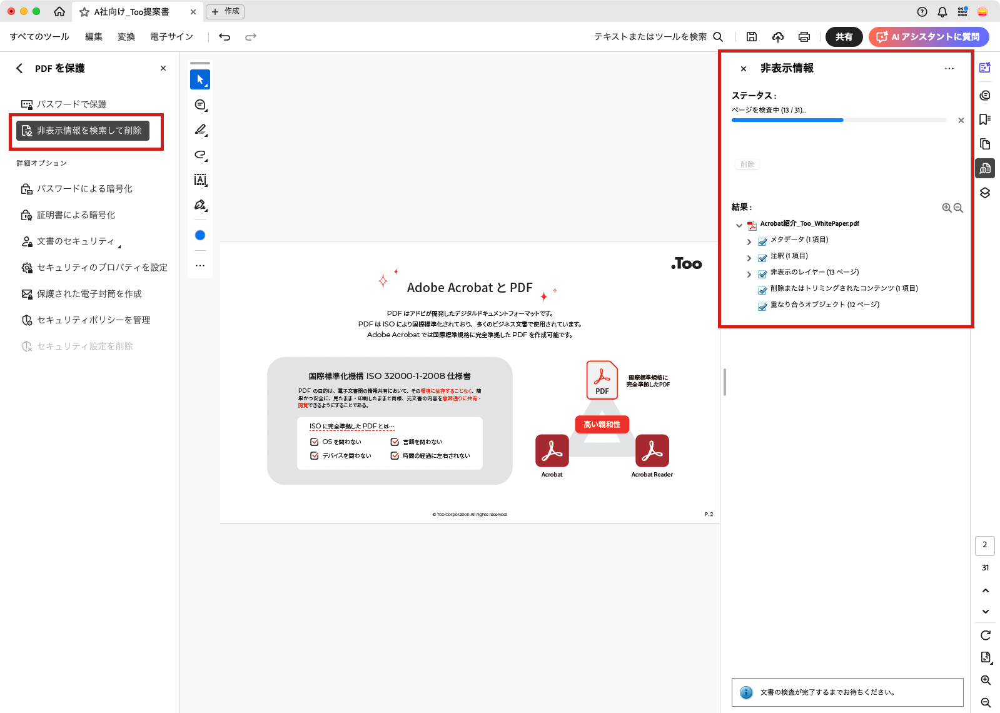
Task: Click the blue color swatch in toolbar
Action: point(200,235)
